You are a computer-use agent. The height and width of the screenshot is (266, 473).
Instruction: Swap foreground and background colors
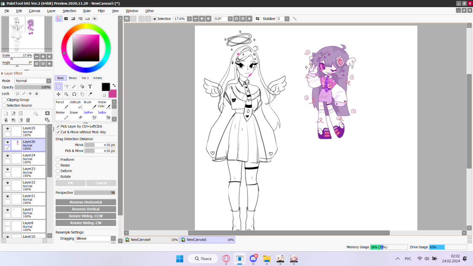coord(114,85)
